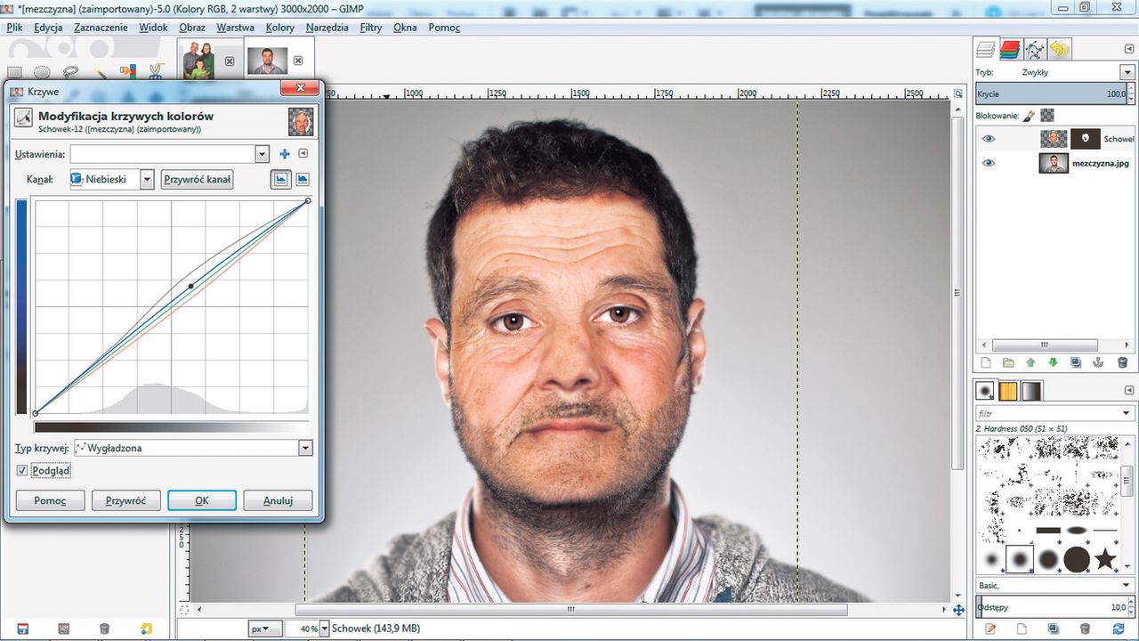The image size is (1139, 641).
Task: Click the edit brush icon in brushes panel
Action: tap(990, 629)
